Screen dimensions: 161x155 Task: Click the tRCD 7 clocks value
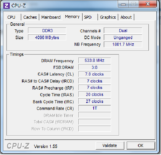click(95, 81)
